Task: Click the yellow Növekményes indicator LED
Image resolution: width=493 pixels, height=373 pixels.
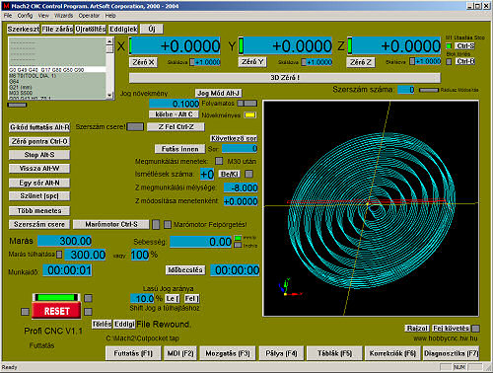Action: (x=250, y=115)
